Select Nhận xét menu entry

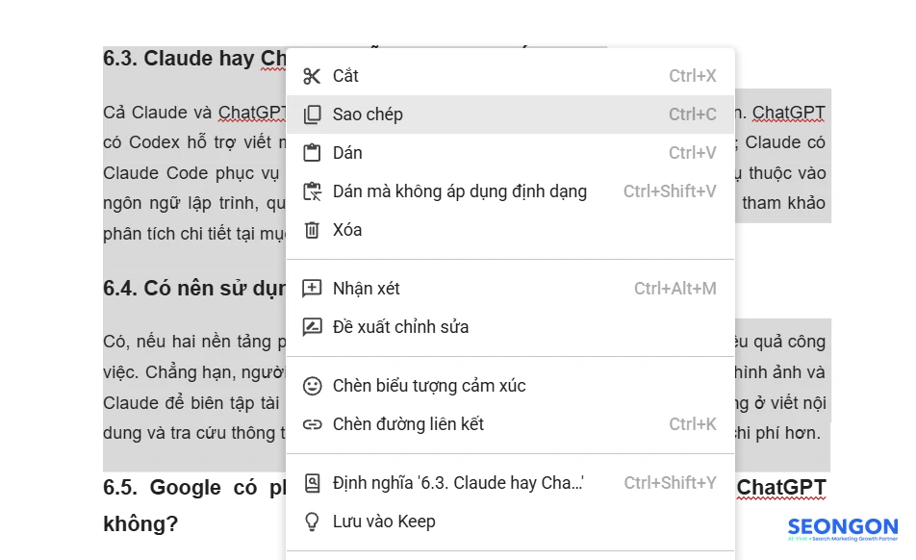pyautogui.click(x=510, y=289)
